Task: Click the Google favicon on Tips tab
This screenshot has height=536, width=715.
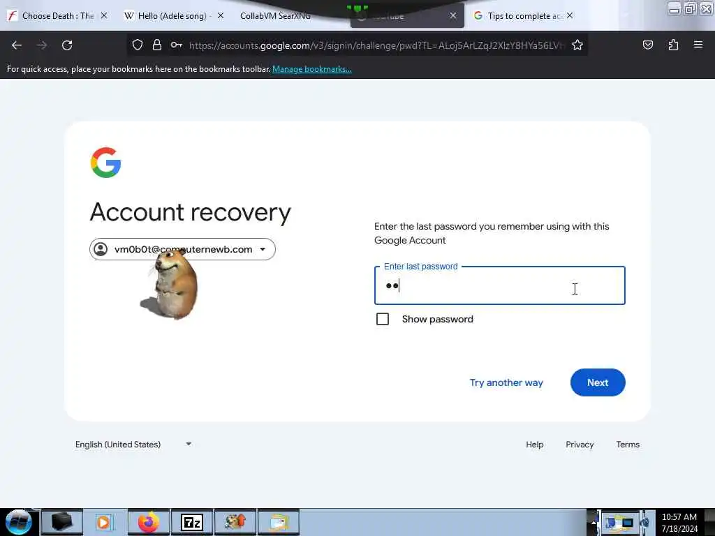Action: coord(478,16)
